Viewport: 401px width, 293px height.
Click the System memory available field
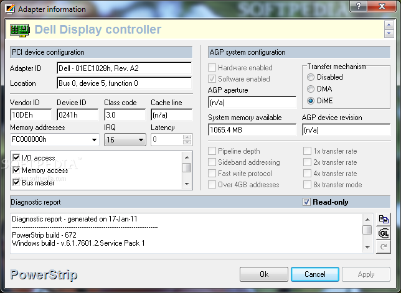point(252,130)
